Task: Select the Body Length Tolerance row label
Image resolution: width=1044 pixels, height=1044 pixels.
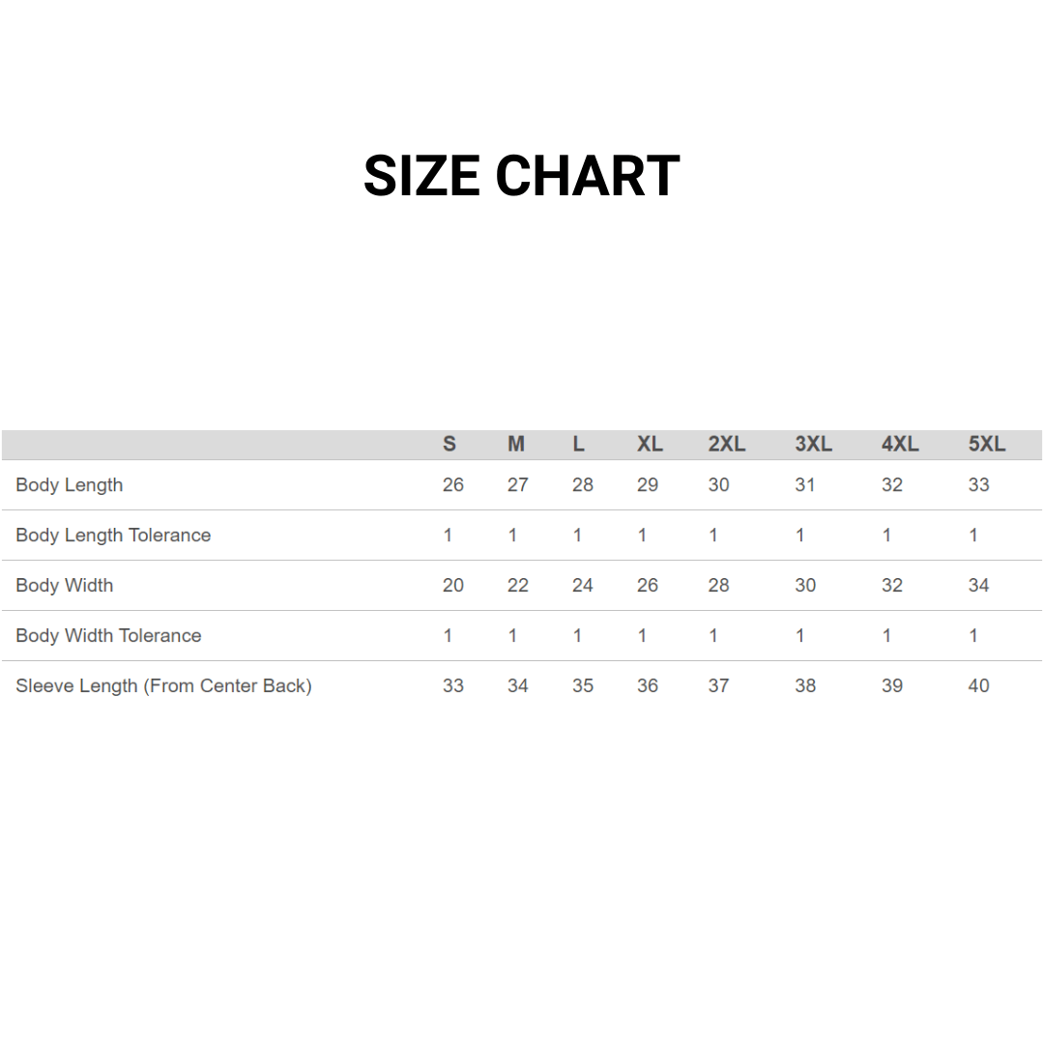Action: [x=113, y=536]
